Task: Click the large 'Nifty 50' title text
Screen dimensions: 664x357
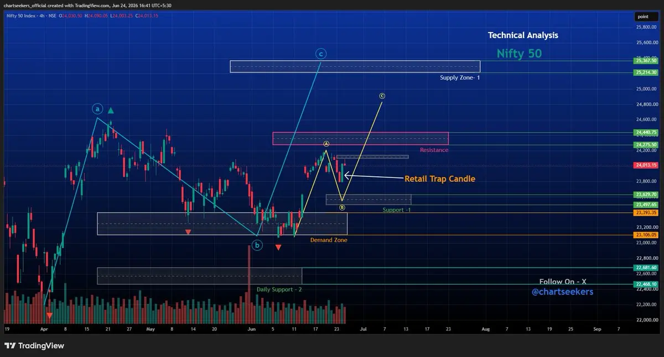Action: click(519, 54)
